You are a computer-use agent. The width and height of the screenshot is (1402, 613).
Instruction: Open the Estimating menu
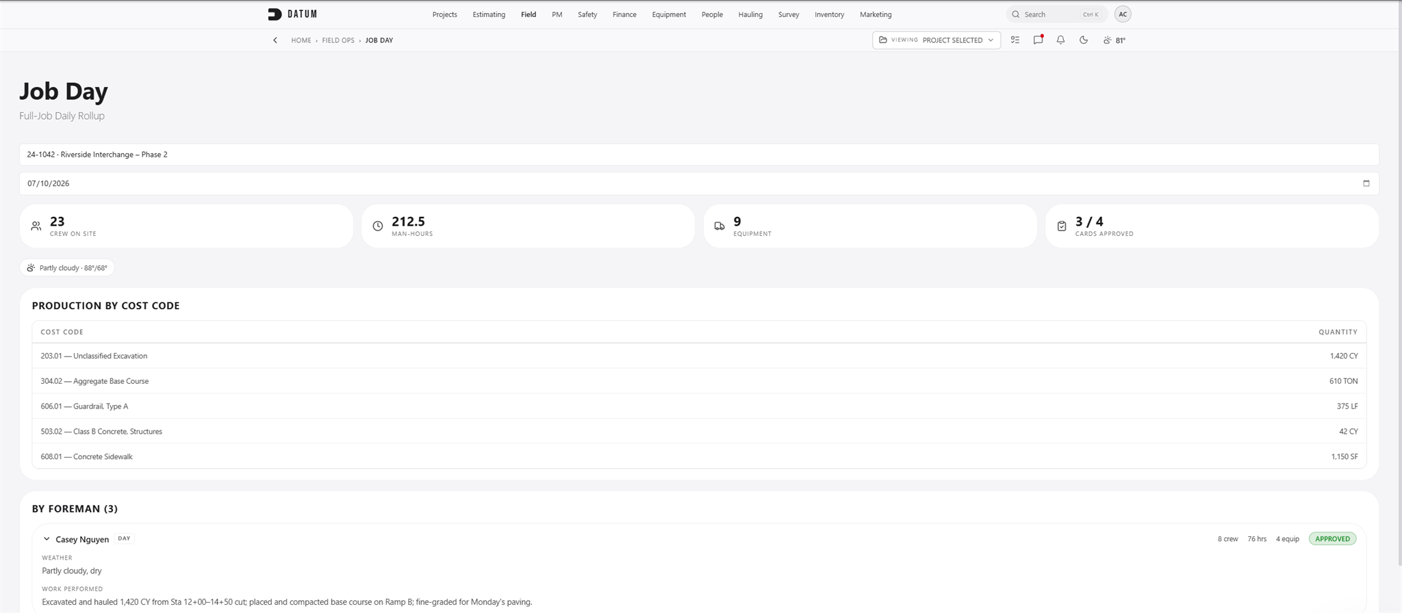point(489,14)
